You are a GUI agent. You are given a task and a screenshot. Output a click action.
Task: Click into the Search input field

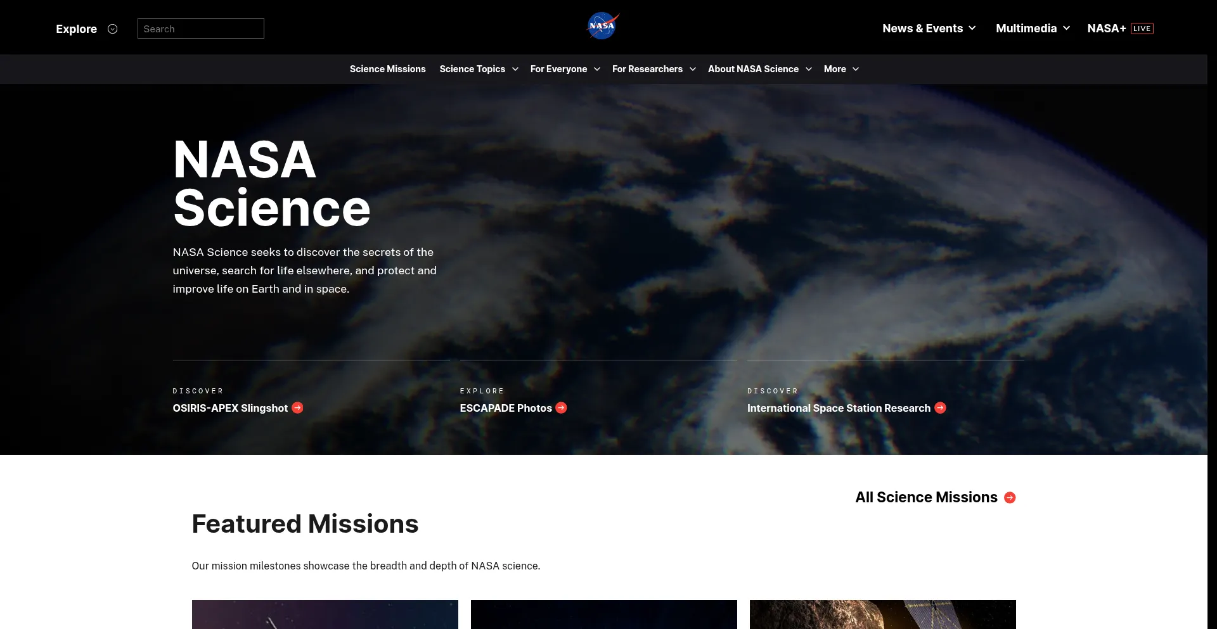(x=200, y=29)
